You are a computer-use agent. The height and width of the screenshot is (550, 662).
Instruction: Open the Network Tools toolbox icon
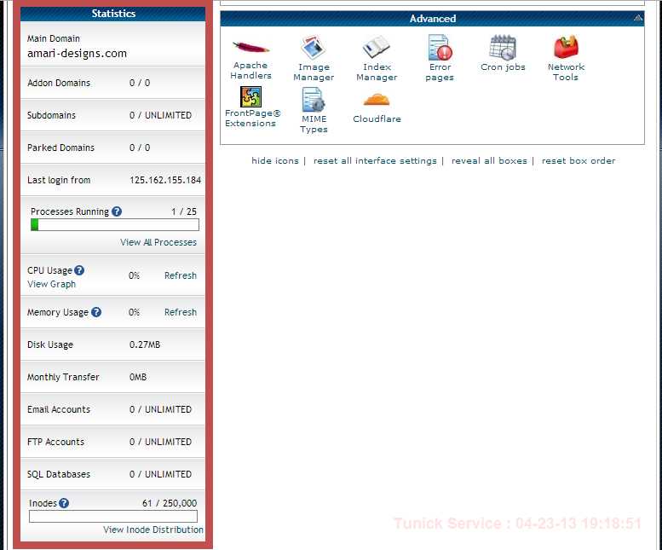pos(566,47)
